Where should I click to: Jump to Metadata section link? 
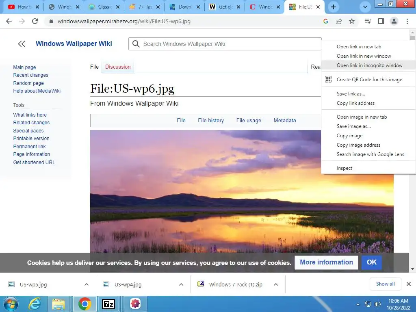(x=285, y=120)
